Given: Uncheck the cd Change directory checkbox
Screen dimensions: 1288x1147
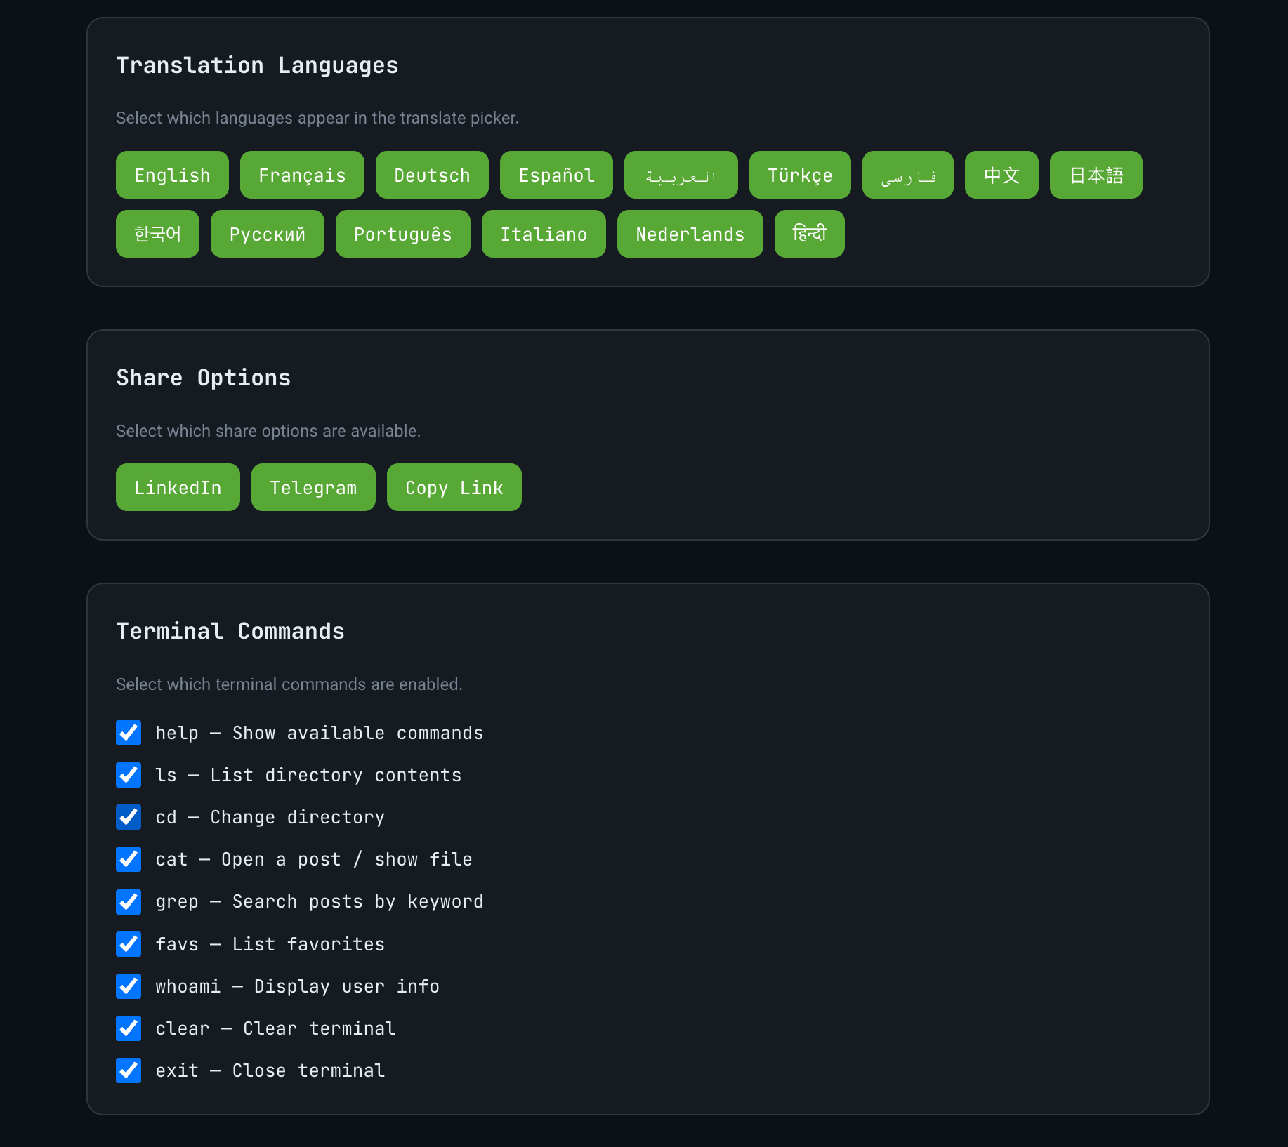Looking at the screenshot, I should (x=129, y=817).
